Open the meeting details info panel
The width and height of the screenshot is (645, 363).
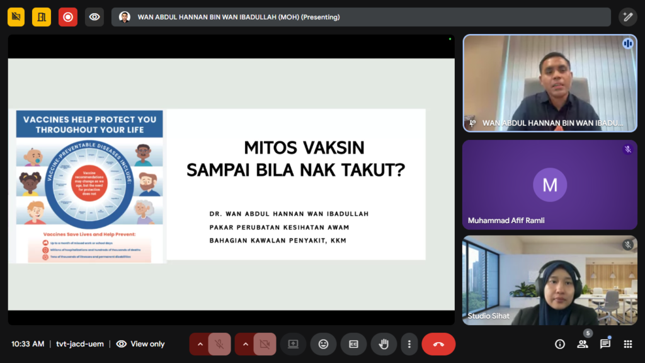coord(559,344)
